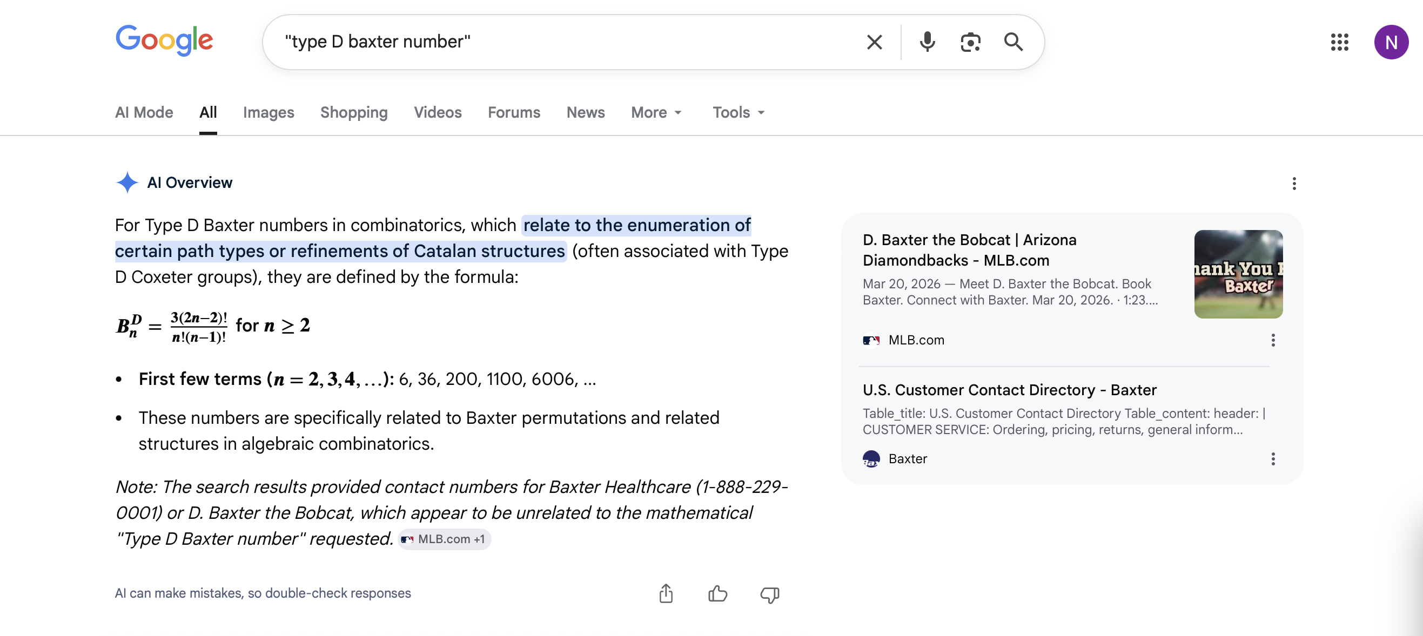The image size is (1423, 636).
Task: Click bullet about Baxter permutations
Action: point(428,431)
